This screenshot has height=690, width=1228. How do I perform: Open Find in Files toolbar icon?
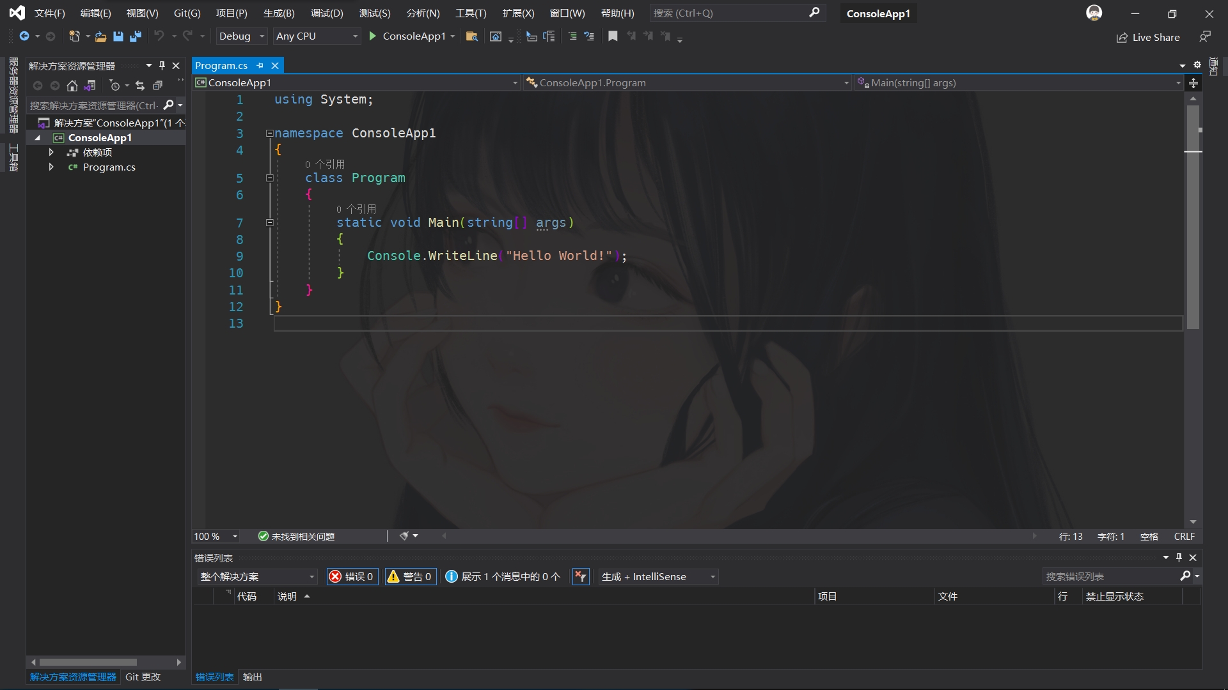[472, 36]
